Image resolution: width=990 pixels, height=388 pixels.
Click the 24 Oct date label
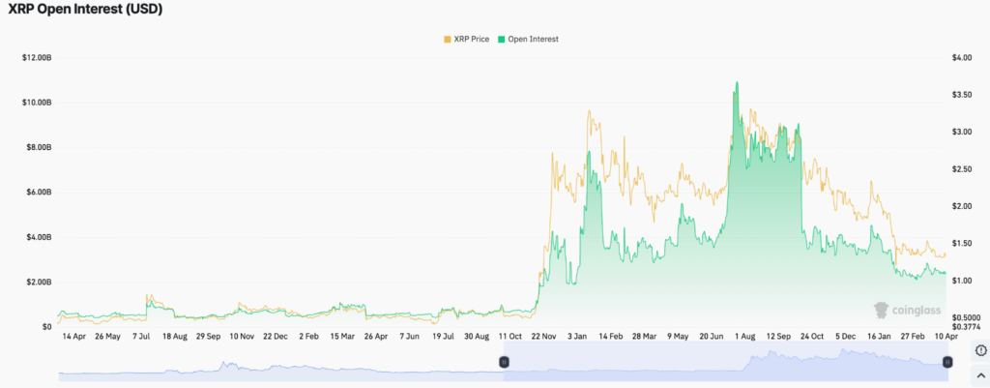pos(811,337)
